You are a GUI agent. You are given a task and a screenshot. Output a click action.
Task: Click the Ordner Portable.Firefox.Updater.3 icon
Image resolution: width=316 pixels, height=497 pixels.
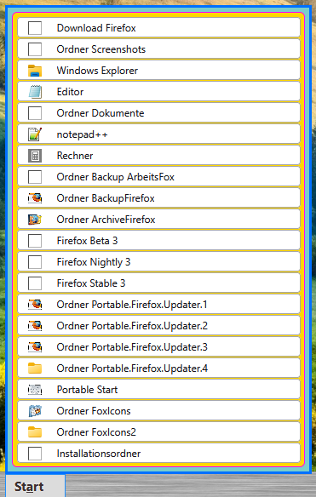point(35,346)
